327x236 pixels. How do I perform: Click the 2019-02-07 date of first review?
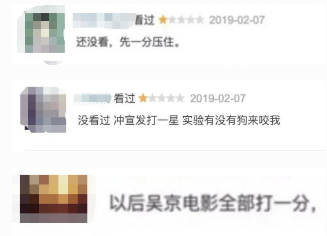coord(237,20)
